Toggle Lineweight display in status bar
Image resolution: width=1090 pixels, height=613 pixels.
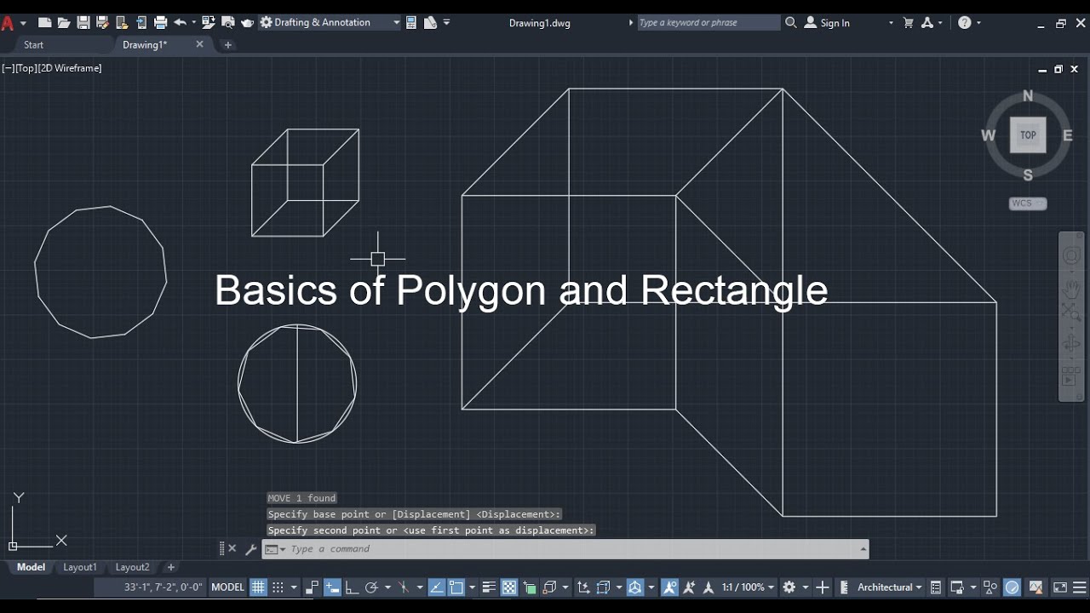[x=489, y=587]
